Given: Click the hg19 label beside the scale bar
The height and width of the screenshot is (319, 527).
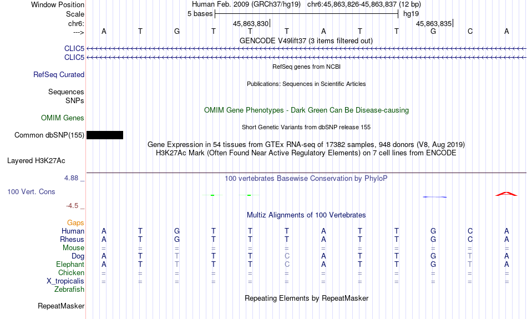Looking at the screenshot, I should coord(411,14).
